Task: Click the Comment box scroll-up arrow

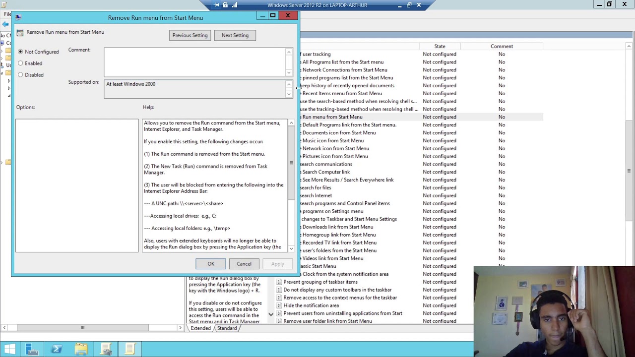Action: point(289,52)
